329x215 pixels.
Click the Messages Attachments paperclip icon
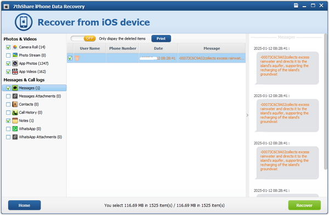click(x=15, y=96)
